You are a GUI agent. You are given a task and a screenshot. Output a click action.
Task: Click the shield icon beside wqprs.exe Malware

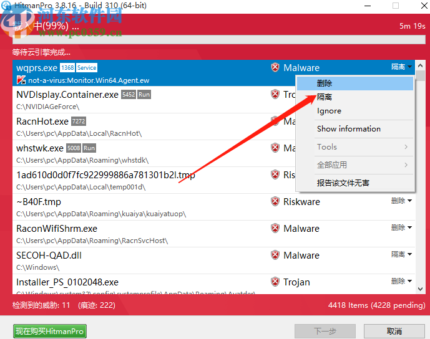pos(275,67)
